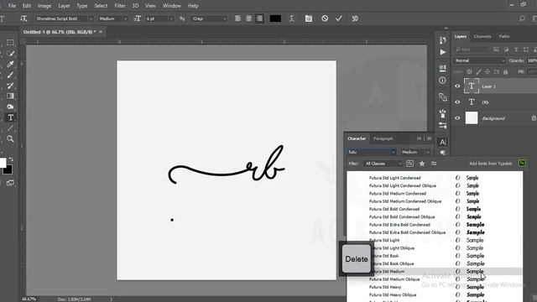Toggle text orientation in options bar
The image size is (537, 302).
(23, 18)
